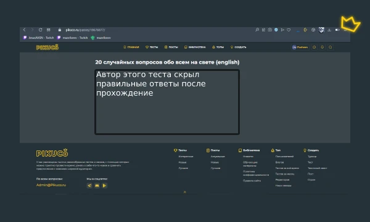Click the 'Автор этого теста скрыл' message box
This screenshot has width=370, height=222.
point(167,102)
